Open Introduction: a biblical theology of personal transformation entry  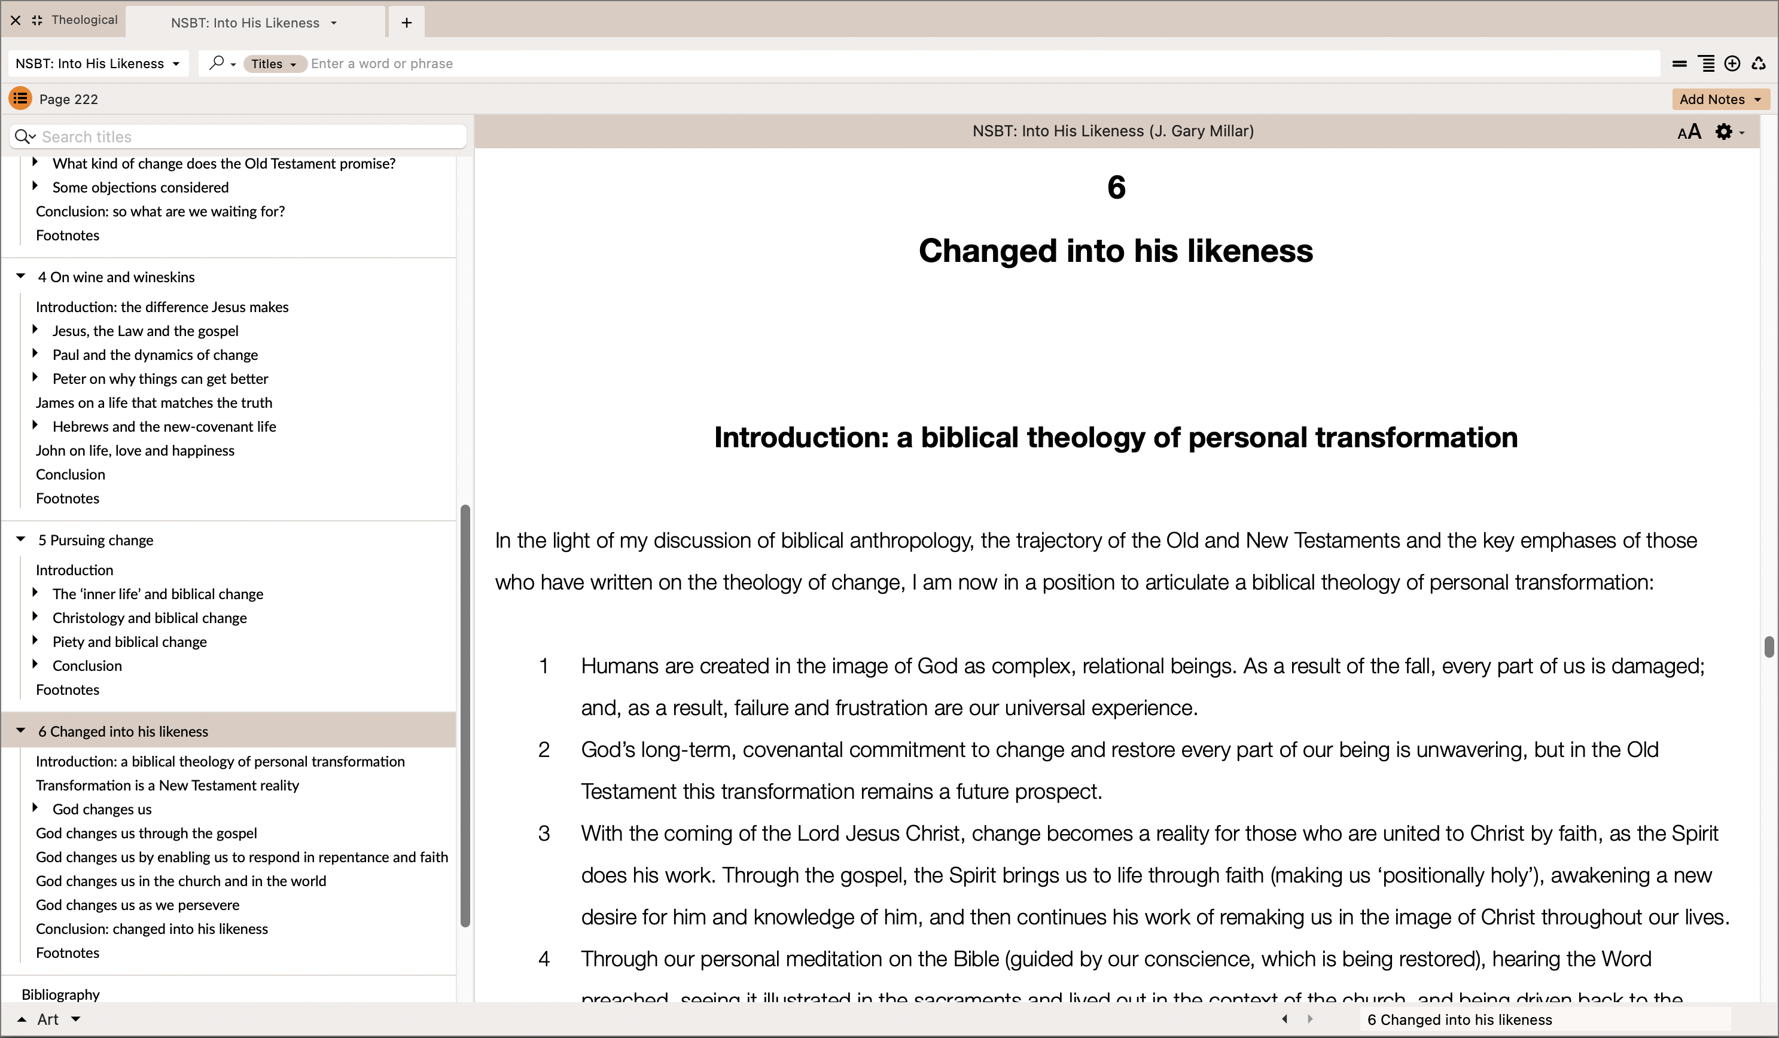point(220,761)
